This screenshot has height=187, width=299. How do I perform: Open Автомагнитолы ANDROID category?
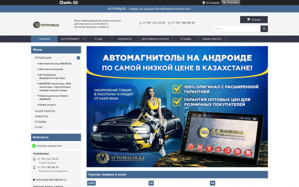pos(55,64)
